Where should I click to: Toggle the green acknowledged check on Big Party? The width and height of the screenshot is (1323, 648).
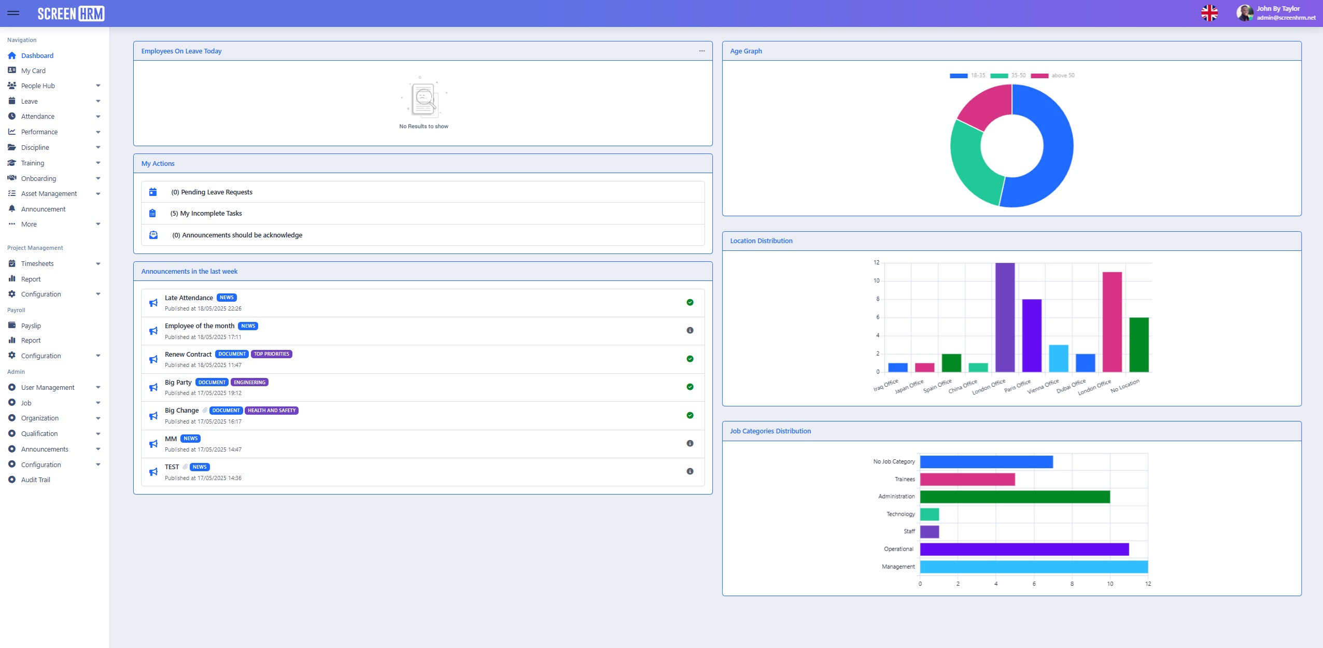[x=689, y=387]
